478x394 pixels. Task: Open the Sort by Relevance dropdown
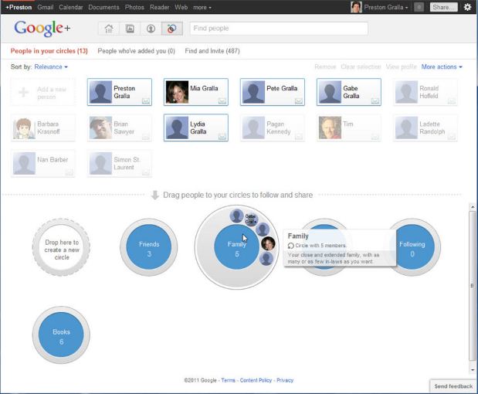coord(51,67)
